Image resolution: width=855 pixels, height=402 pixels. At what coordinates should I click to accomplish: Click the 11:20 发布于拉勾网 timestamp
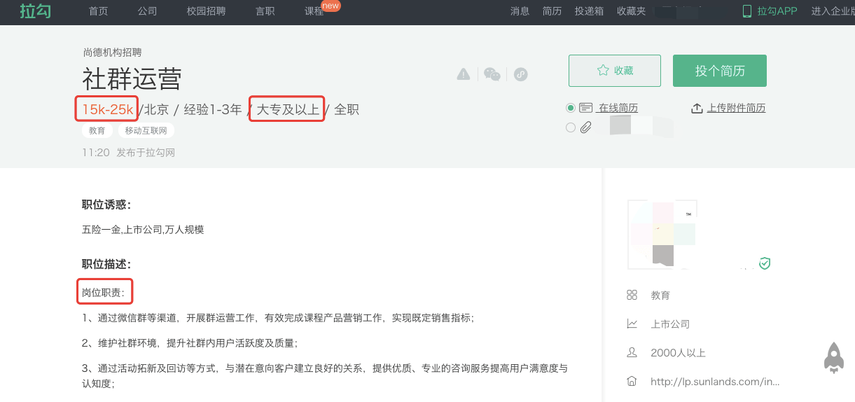tap(128, 152)
